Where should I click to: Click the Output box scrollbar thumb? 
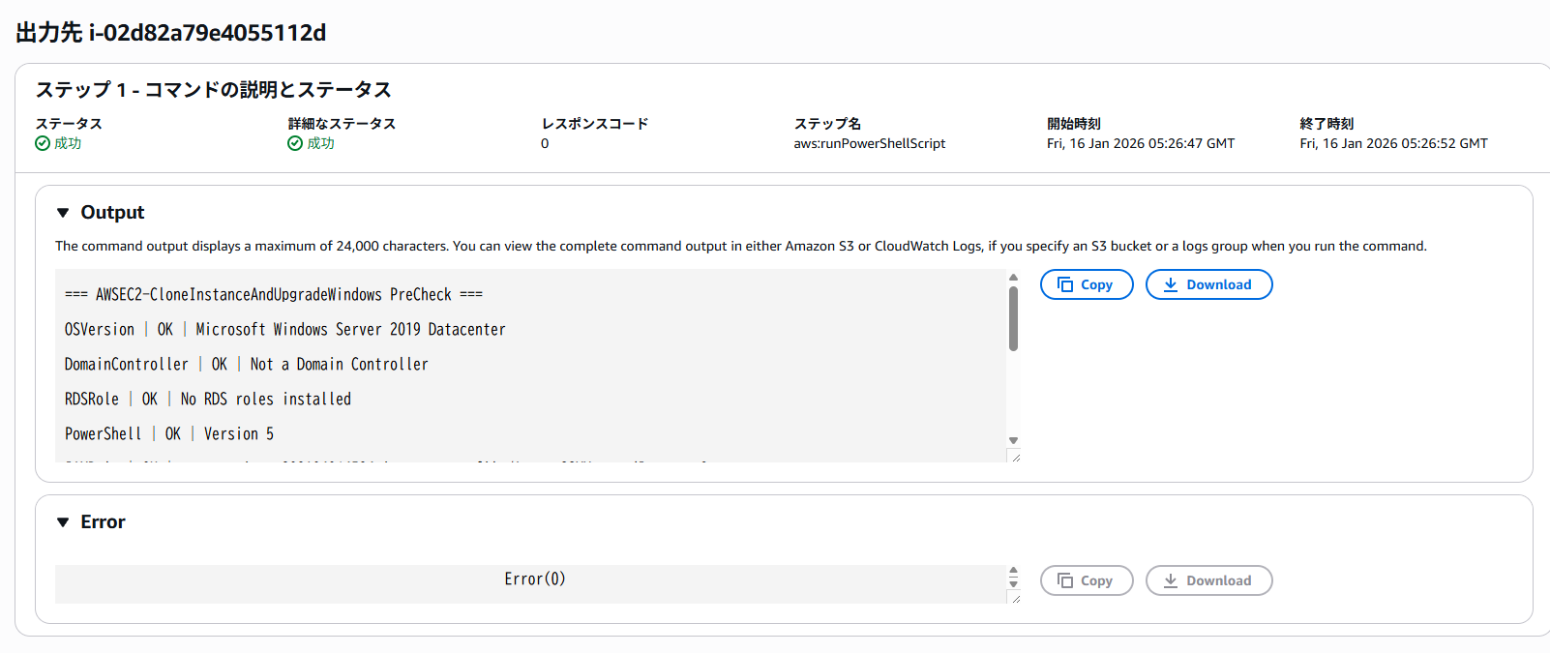1013,318
